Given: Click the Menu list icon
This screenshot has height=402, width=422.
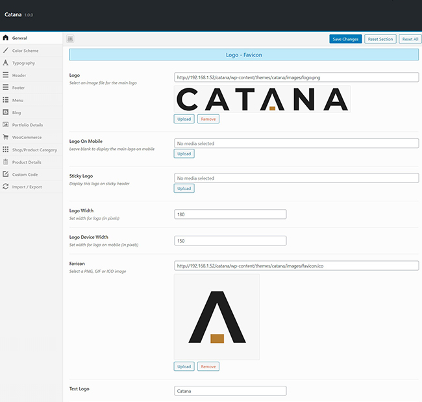Looking at the screenshot, I should tap(6, 100).
